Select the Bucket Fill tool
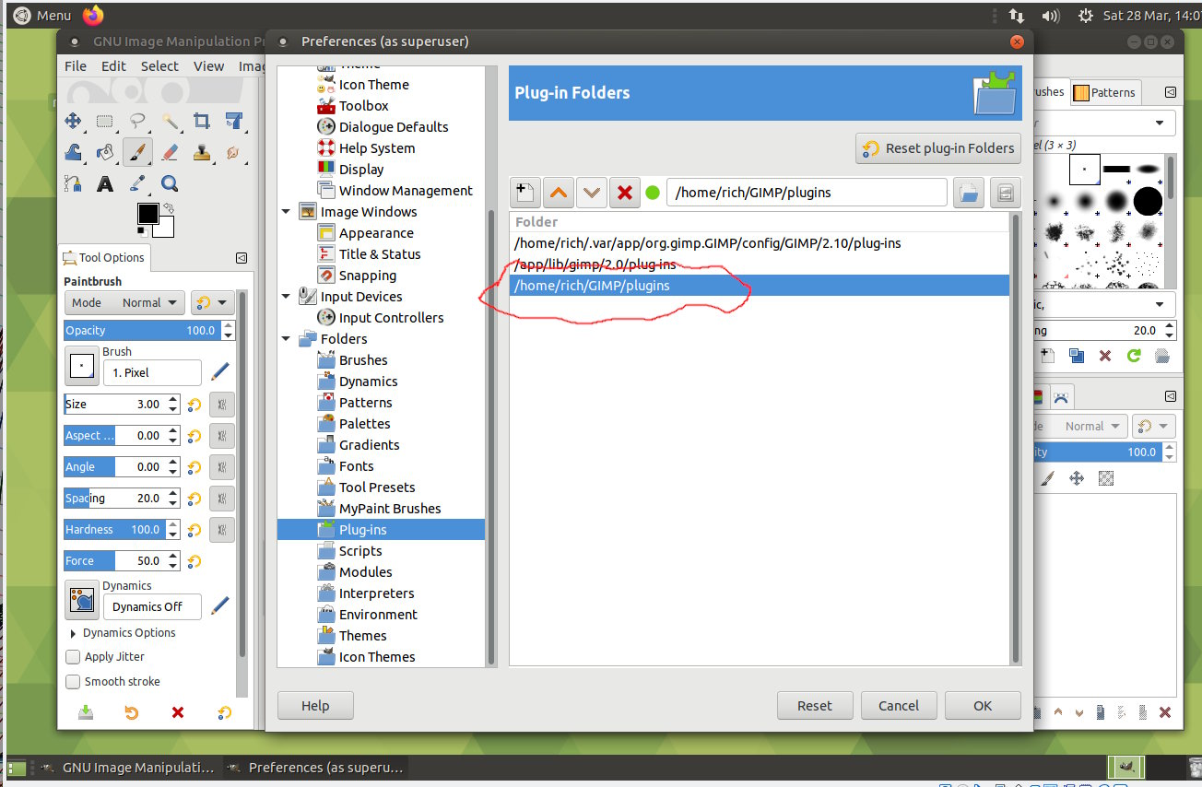Viewport: 1202px width, 787px height. tap(105, 152)
